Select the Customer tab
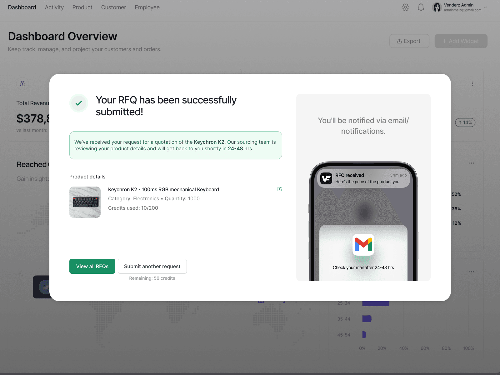 point(113,7)
